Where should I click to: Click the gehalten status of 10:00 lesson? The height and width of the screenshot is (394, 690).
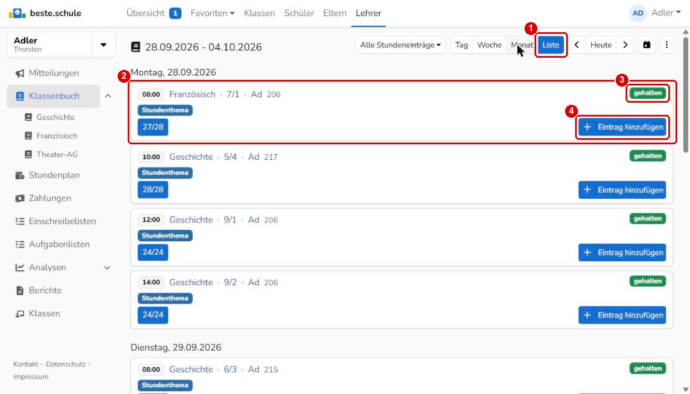point(648,156)
